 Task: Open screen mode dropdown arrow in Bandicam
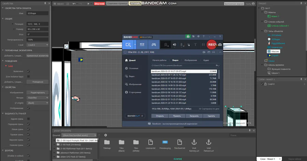point(135,45)
